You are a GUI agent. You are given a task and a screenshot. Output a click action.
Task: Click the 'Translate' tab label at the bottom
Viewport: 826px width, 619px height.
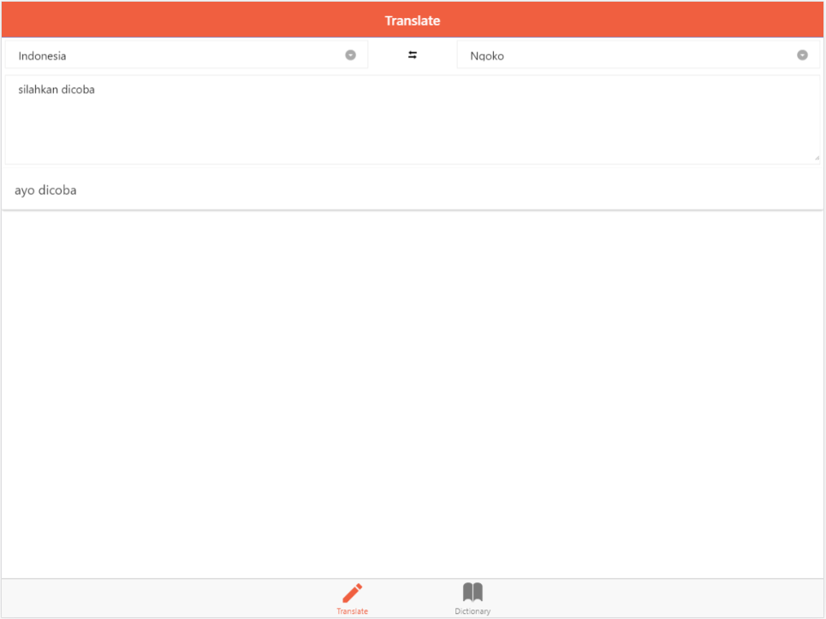[x=353, y=611]
